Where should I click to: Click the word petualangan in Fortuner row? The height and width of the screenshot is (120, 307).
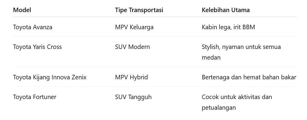pyautogui.click(x=219, y=108)
